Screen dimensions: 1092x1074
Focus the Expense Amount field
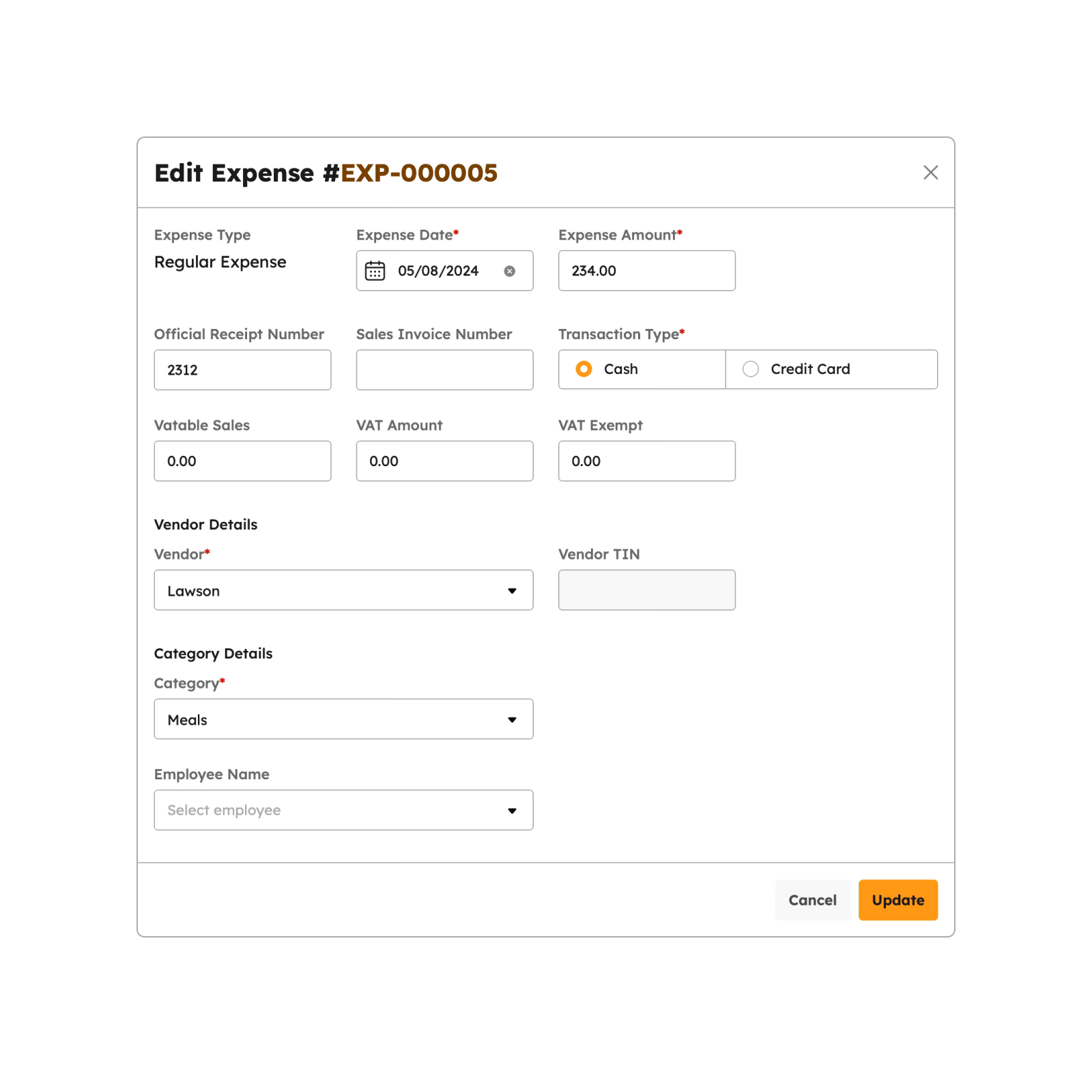pyautogui.click(x=646, y=271)
